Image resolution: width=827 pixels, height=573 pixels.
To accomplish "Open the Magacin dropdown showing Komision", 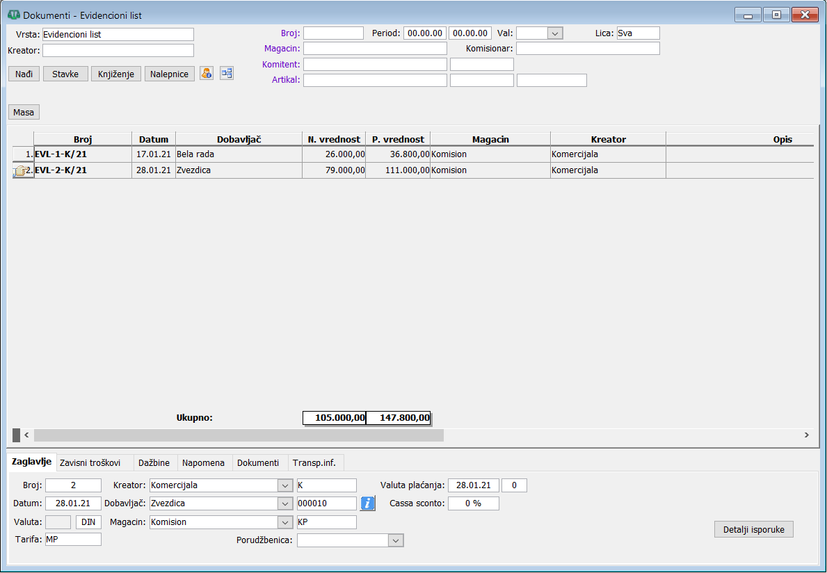I will 285,522.
